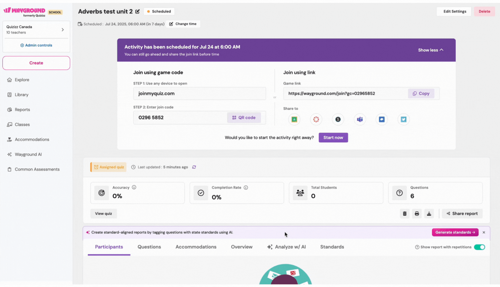The width and height of the screenshot is (500, 287).
Task: Switch to the Standards tab
Action: click(x=332, y=247)
